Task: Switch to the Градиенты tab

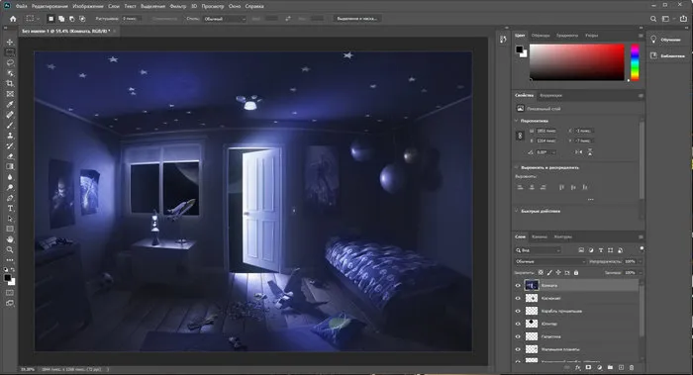Action: pyautogui.click(x=567, y=36)
